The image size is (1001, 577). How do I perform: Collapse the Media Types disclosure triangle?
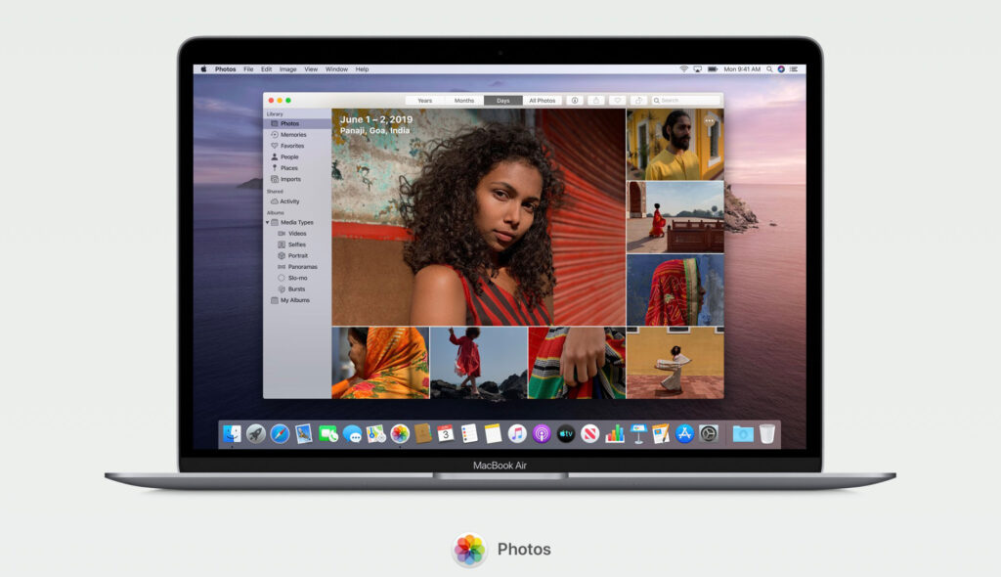click(268, 223)
